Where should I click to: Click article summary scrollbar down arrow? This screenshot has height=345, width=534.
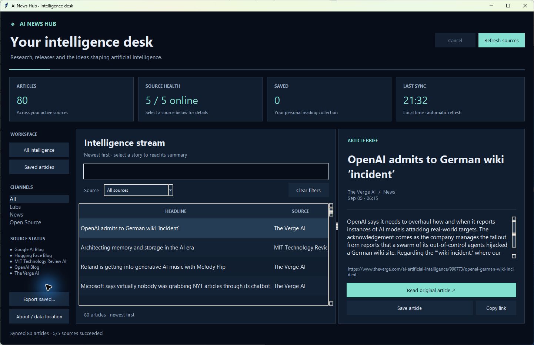click(514, 256)
